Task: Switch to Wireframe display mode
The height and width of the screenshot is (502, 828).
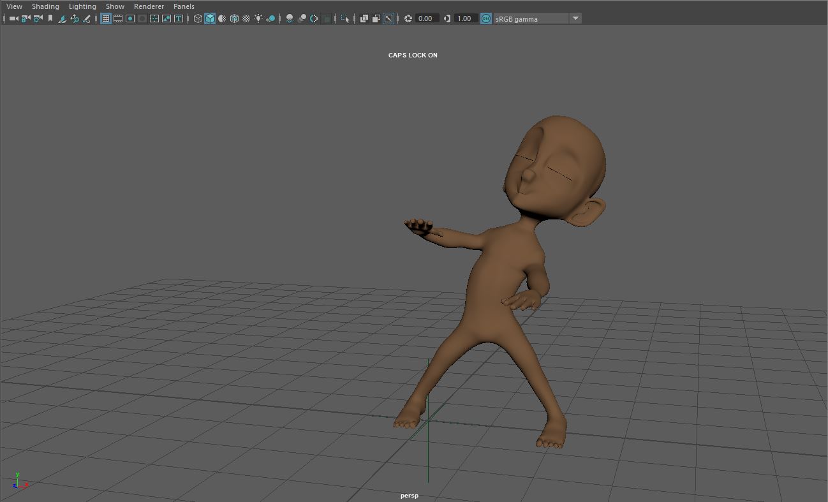Action: 198,18
